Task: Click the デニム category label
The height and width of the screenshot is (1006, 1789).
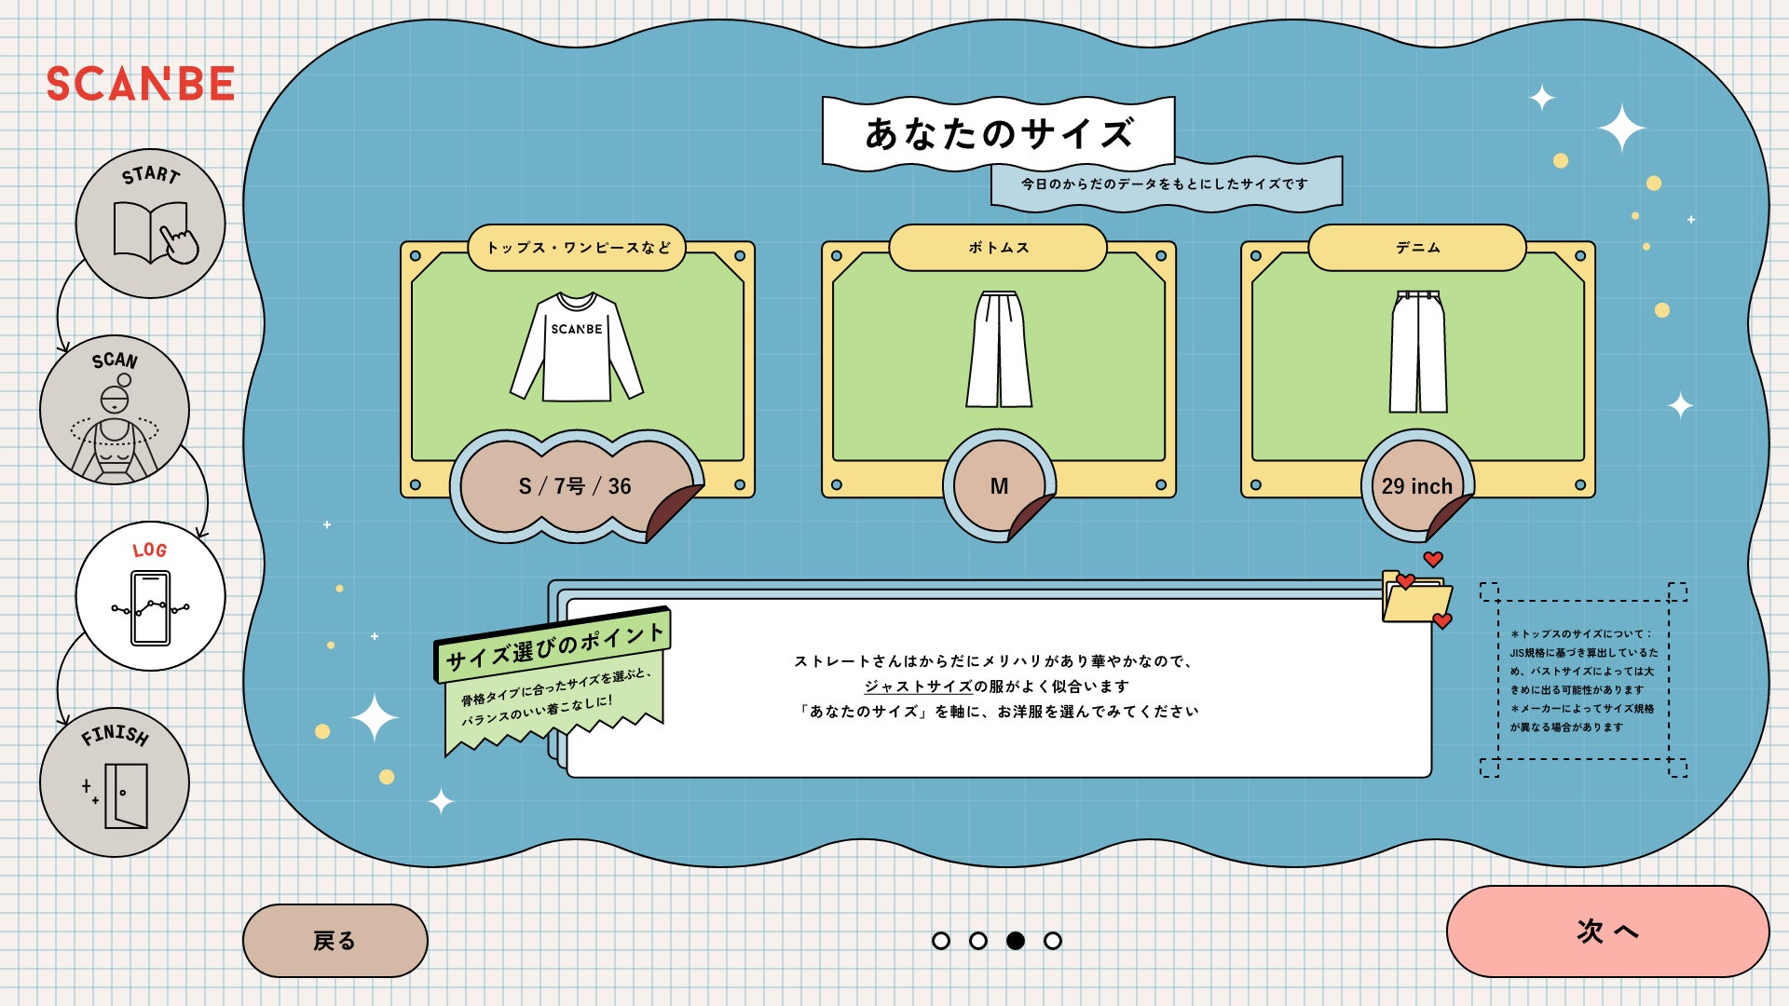Action: (x=1417, y=248)
